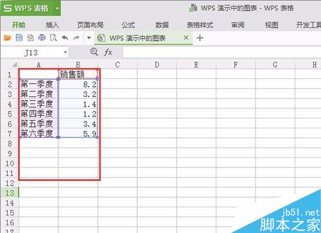Click cell 第三季度

point(39,104)
